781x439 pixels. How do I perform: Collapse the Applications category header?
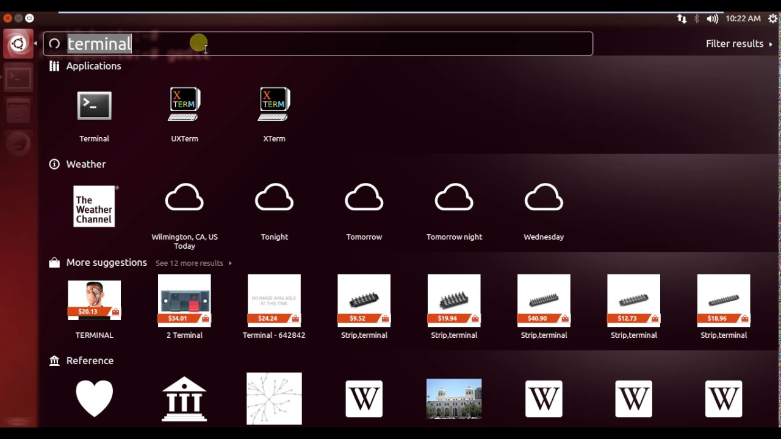[x=85, y=66]
